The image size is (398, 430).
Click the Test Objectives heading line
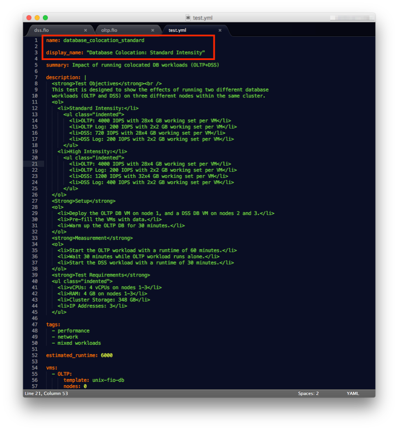(x=107, y=84)
